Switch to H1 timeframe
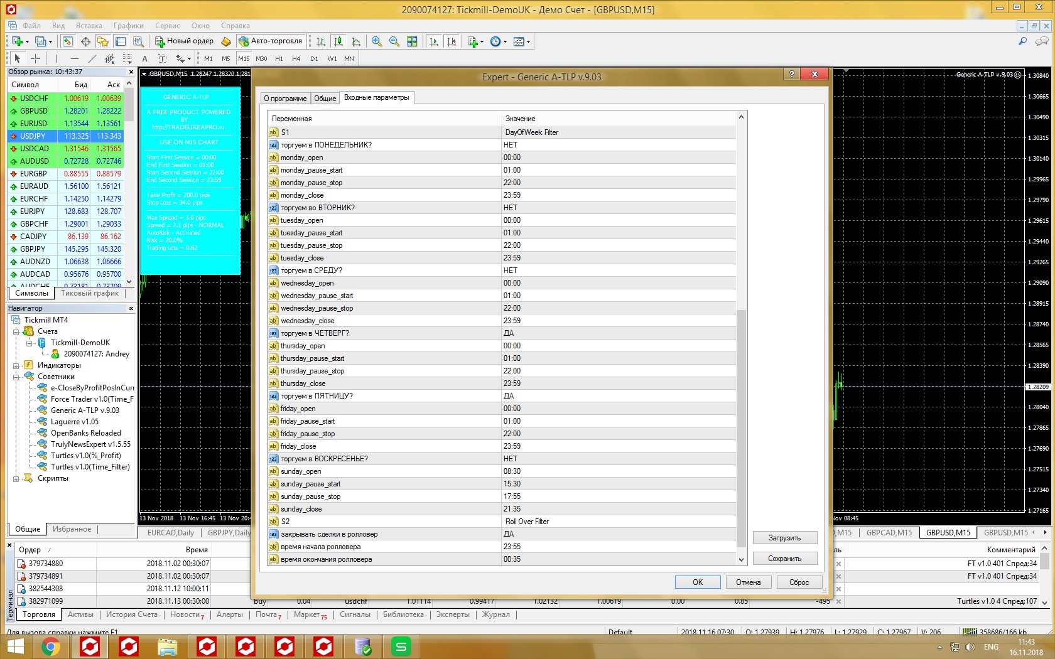This screenshot has height=659, width=1055. pos(279,58)
